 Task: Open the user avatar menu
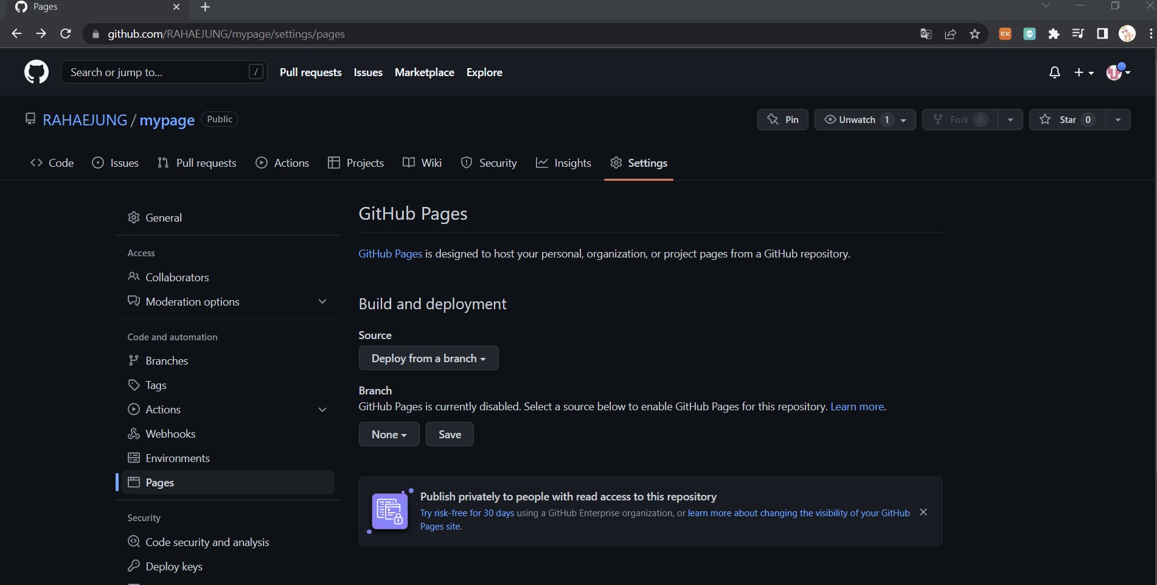1118,72
